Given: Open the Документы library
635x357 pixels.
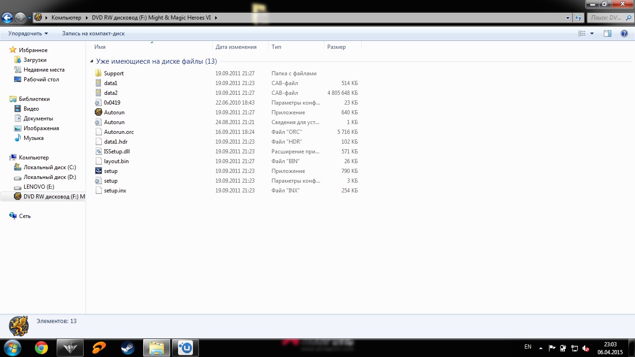Looking at the screenshot, I should [38, 119].
